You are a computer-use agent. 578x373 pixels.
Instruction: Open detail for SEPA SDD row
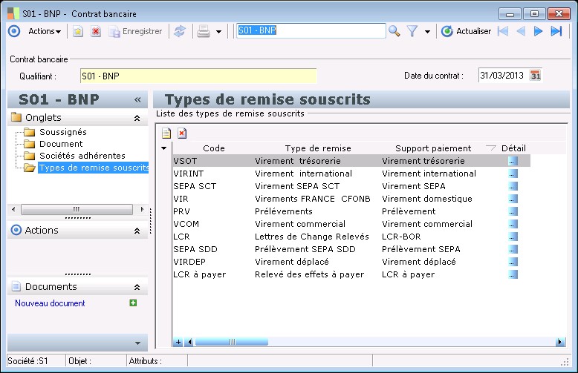click(x=513, y=249)
